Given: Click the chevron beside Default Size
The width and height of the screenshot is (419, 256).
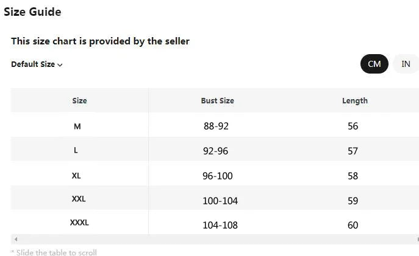Looking at the screenshot, I should (60, 64).
